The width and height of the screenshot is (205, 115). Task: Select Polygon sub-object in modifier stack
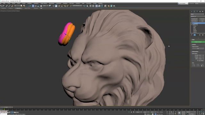[195, 31]
